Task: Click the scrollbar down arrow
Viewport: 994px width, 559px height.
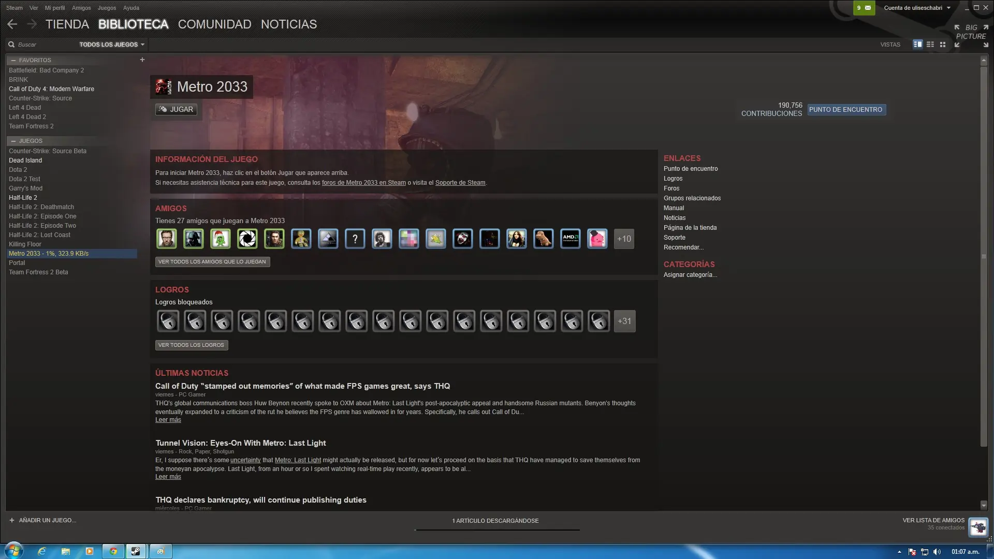Action: click(x=984, y=505)
